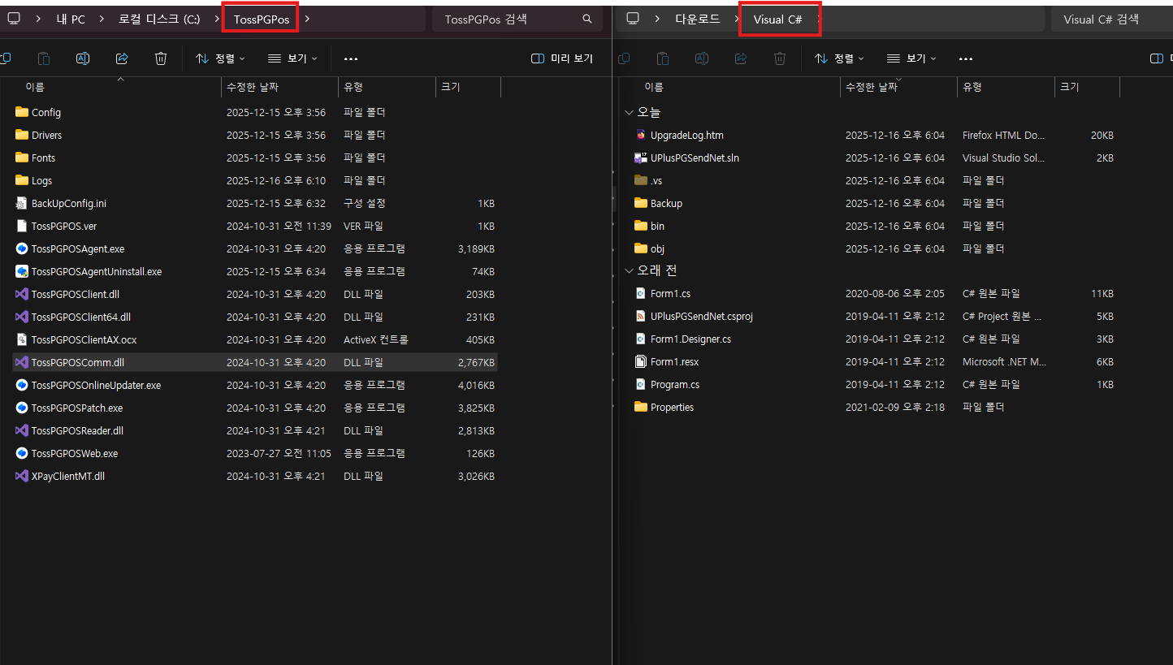Select the BackUpConfig.ini settings file icon
This screenshot has height=665, width=1173.
[x=22, y=203]
